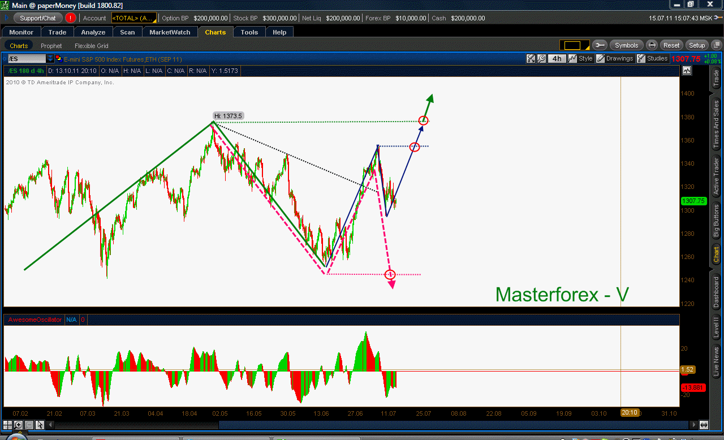Select the 4h timeframe button
Screen dimensions: 724x440
point(557,58)
